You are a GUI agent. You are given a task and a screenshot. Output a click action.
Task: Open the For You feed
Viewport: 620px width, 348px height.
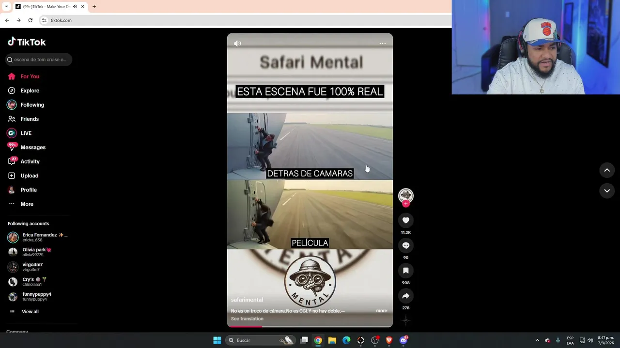pyautogui.click(x=23, y=76)
